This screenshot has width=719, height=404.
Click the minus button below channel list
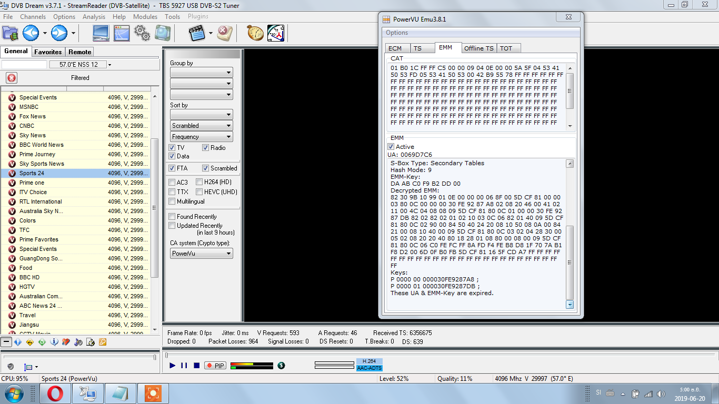point(6,342)
